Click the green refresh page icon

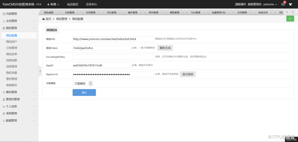[x=290, y=19]
